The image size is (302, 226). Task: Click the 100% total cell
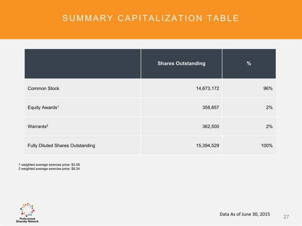click(x=266, y=146)
